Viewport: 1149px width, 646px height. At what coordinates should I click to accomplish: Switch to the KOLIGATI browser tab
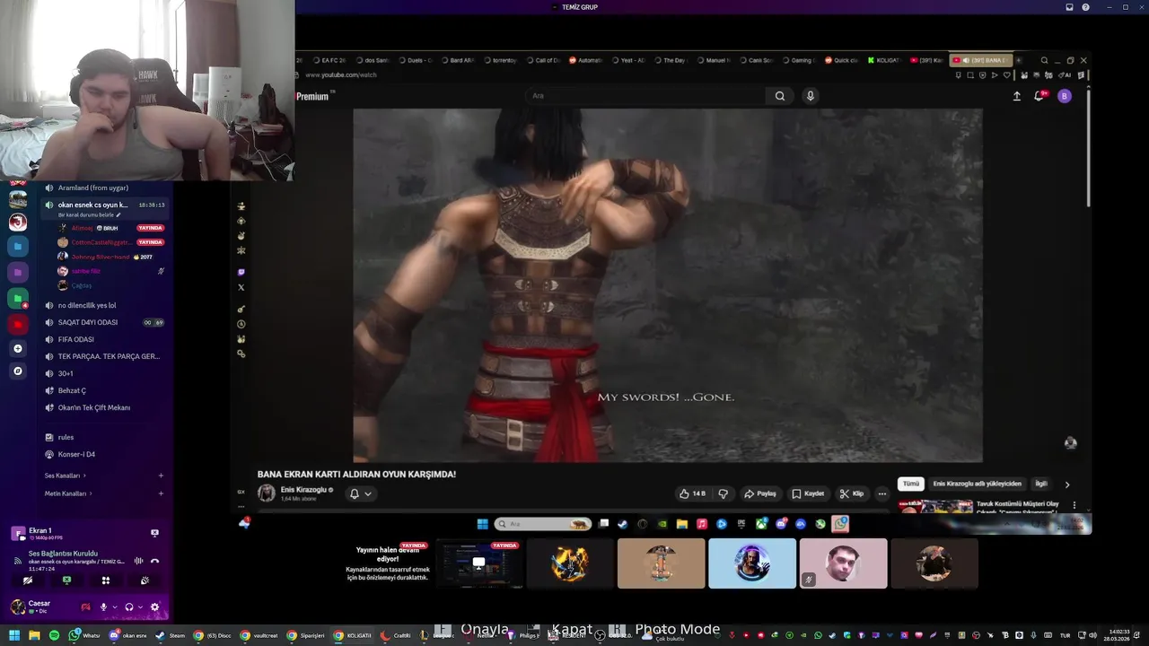tap(883, 60)
